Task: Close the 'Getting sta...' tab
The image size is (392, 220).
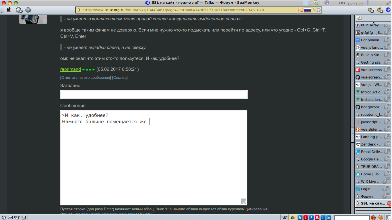Action: click(386, 63)
